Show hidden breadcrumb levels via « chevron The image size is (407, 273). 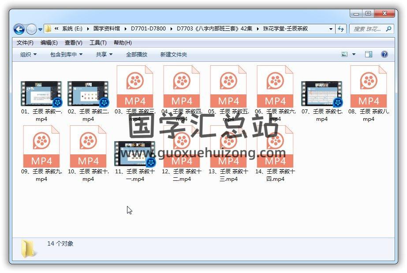pos(56,29)
